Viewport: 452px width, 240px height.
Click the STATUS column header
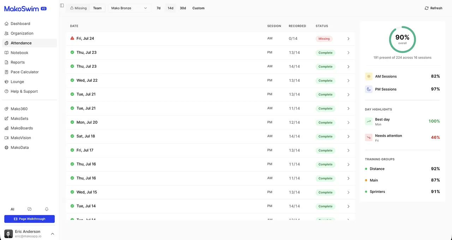[x=322, y=26]
